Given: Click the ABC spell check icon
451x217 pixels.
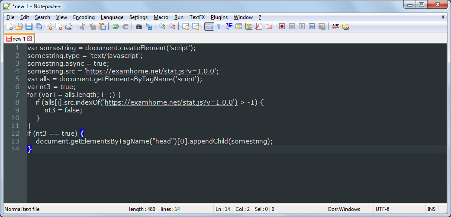Looking at the screenshot, I should tap(335, 27).
